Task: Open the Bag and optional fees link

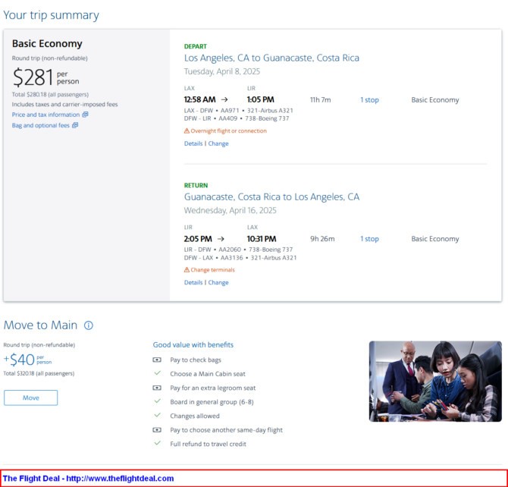Action: click(x=41, y=125)
